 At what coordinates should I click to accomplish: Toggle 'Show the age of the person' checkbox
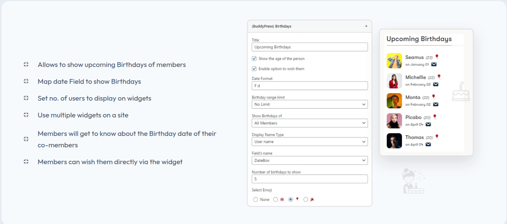coord(254,59)
